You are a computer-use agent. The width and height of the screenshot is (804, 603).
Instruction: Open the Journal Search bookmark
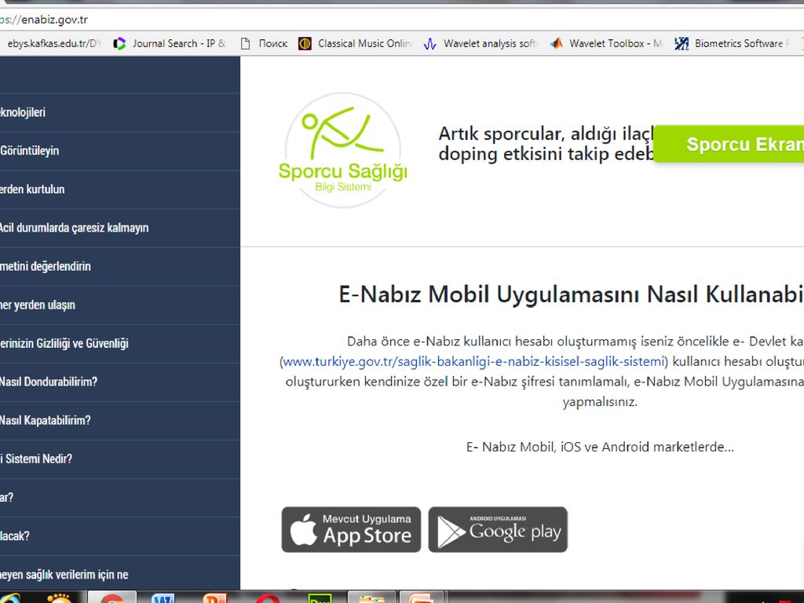coord(170,44)
